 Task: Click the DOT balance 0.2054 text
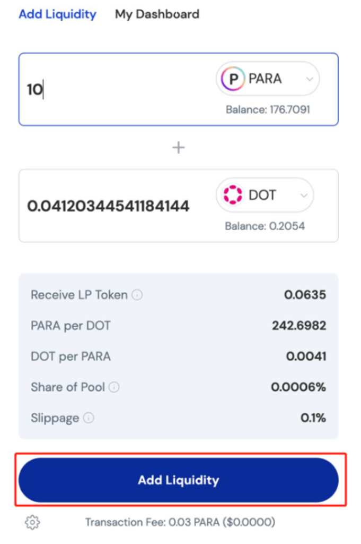(265, 226)
